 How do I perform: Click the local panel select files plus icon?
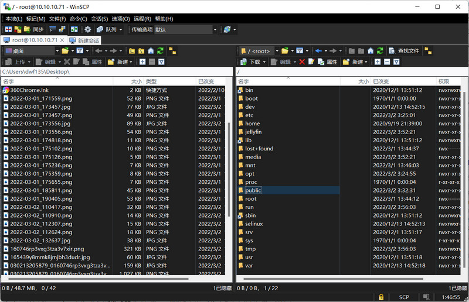142,62
